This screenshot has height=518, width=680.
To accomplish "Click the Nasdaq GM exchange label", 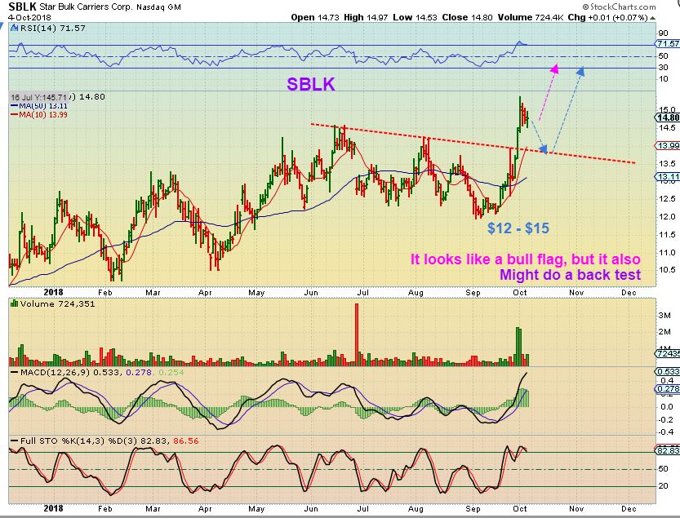I will pos(158,7).
